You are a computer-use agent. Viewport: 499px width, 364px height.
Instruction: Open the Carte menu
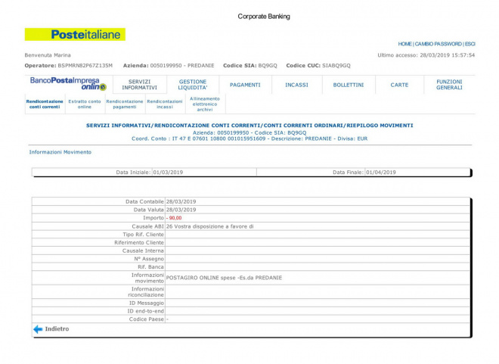tap(399, 85)
